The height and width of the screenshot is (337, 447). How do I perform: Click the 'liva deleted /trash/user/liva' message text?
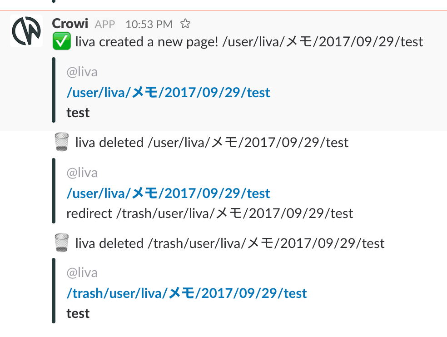[x=230, y=243]
